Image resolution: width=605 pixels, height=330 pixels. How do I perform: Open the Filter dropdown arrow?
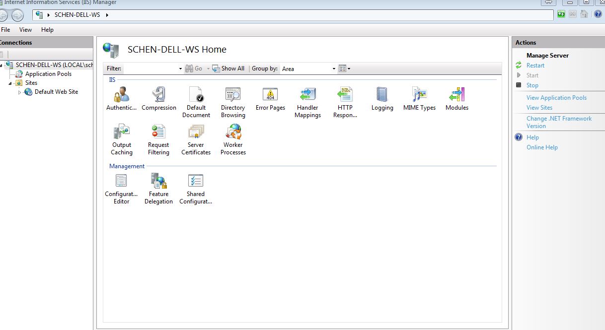pyautogui.click(x=181, y=68)
